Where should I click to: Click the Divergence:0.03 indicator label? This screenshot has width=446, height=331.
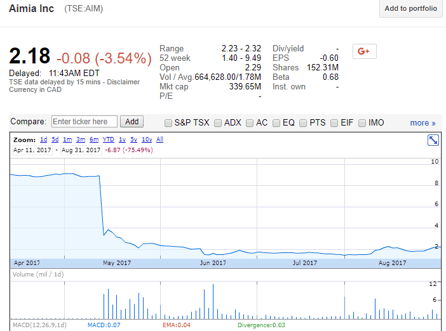[x=261, y=325]
